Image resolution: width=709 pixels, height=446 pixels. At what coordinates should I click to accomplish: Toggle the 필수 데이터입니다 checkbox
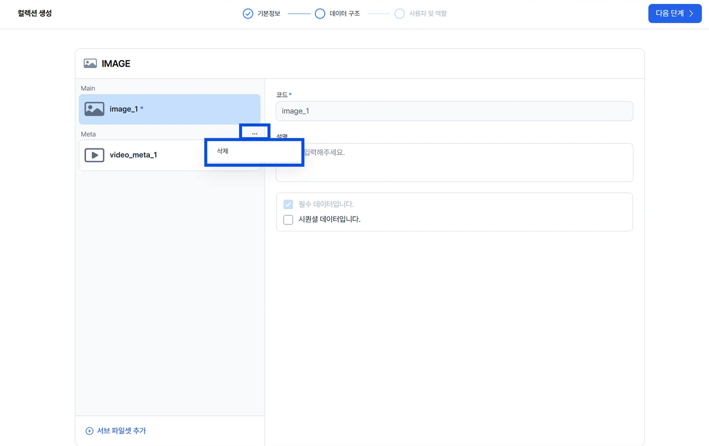click(288, 204)
